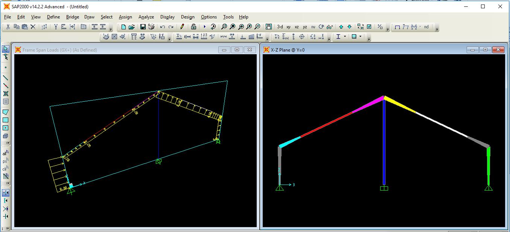The image size is (510, 232).
Task: Open a model file with folder icon
Action: pyautogui.click(x=131, y=27)
